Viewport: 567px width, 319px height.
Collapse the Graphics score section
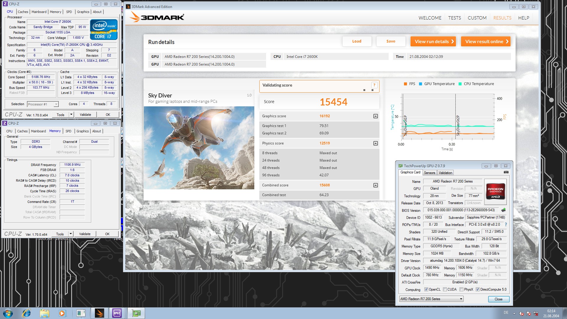click(x=375, y=116)
